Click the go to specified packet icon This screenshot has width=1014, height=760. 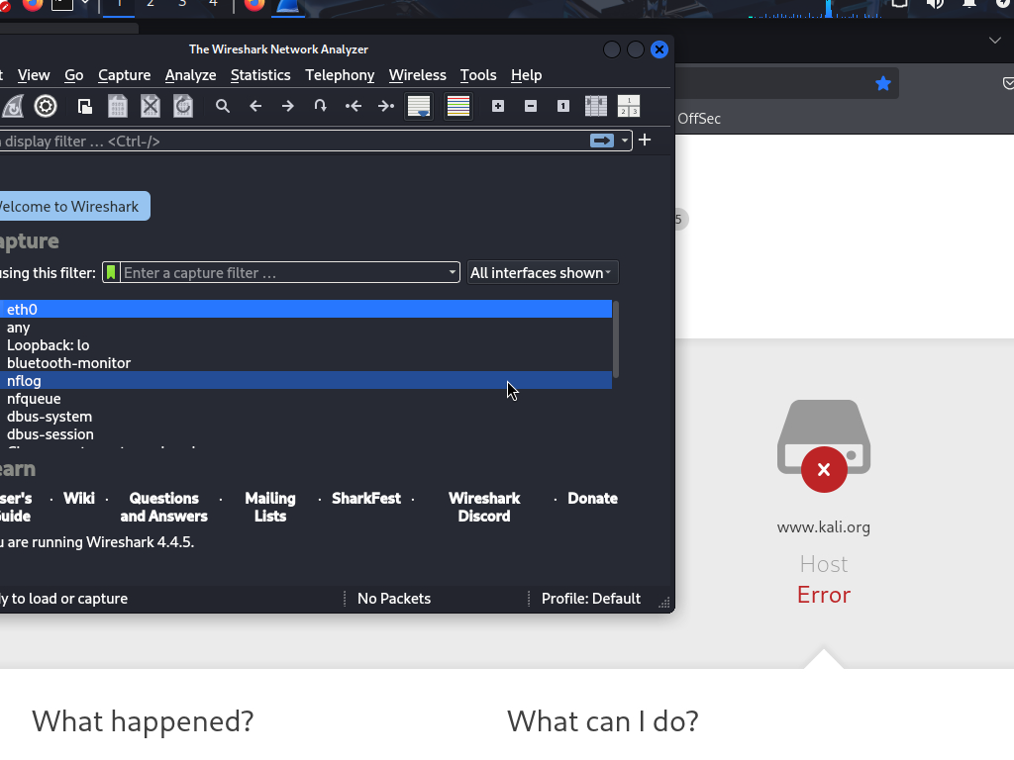(320, 106)
